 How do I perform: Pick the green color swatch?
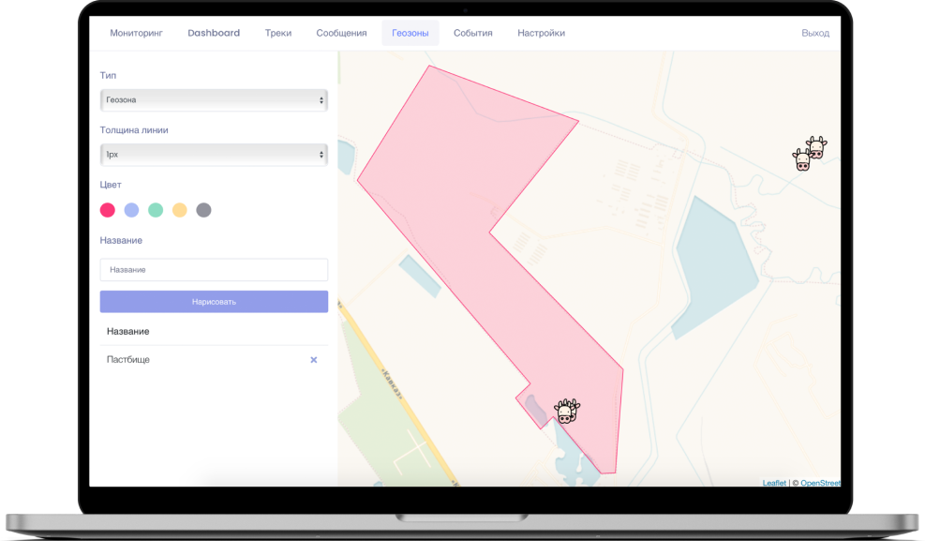pos(156,210)
